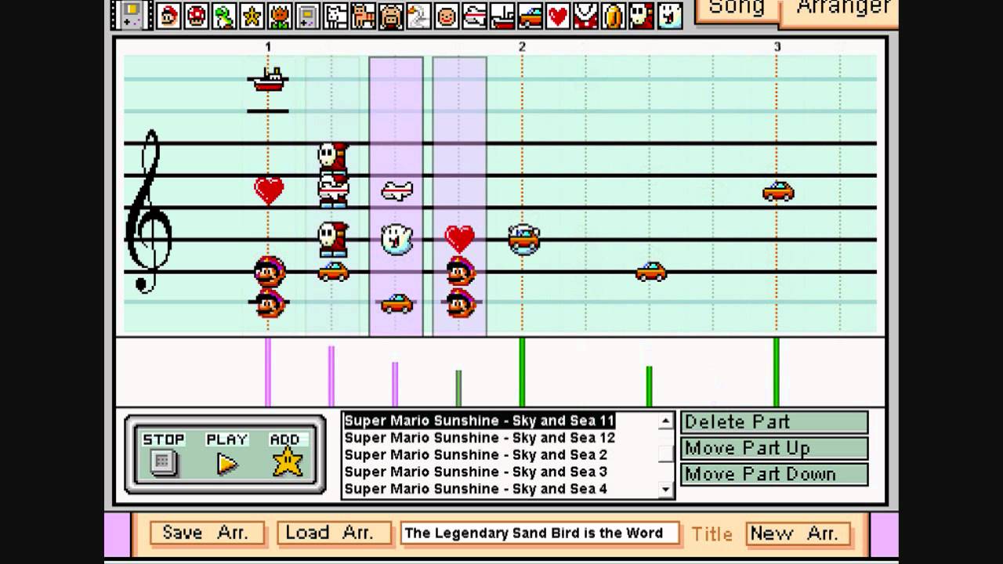The width and height of the screenshot is (1003, 564).
Task: Adjust the green volume bar under measure 2
Action: click(522, 372)
